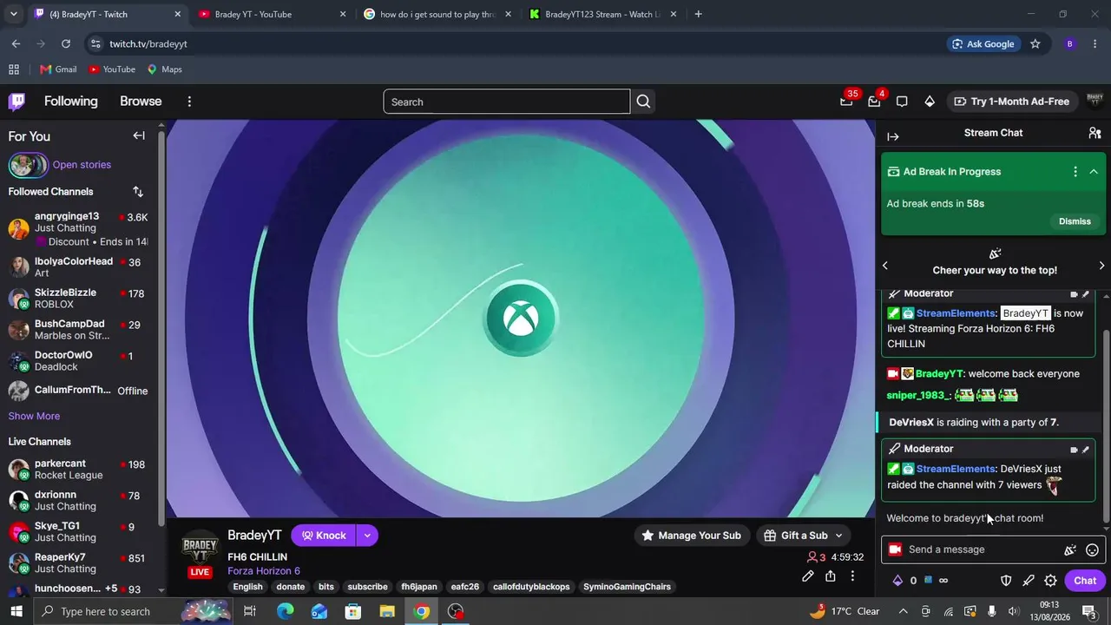Open chat settings gear

pyautogui.click(x=1050, y=581)
